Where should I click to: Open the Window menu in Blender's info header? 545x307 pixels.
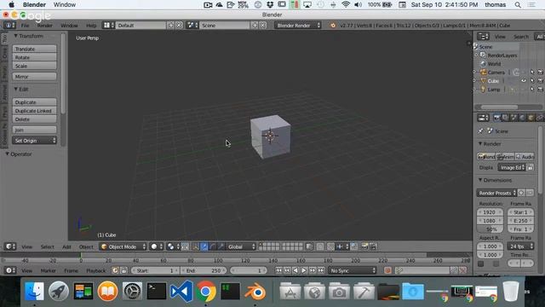click(69, 26)
